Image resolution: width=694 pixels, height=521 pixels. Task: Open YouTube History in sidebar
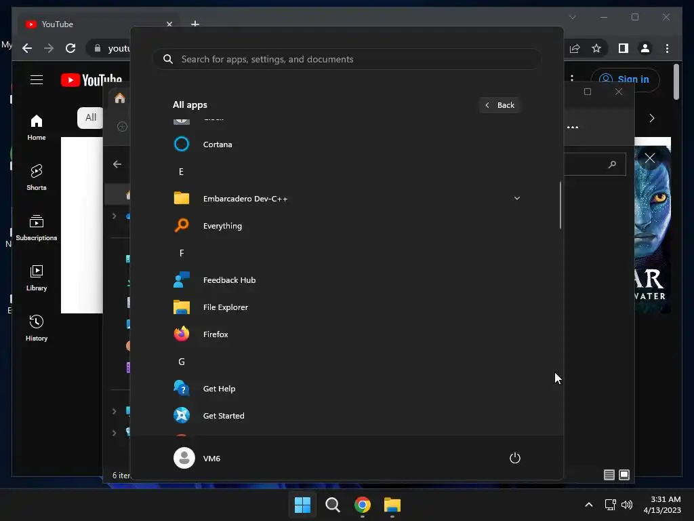37,328
